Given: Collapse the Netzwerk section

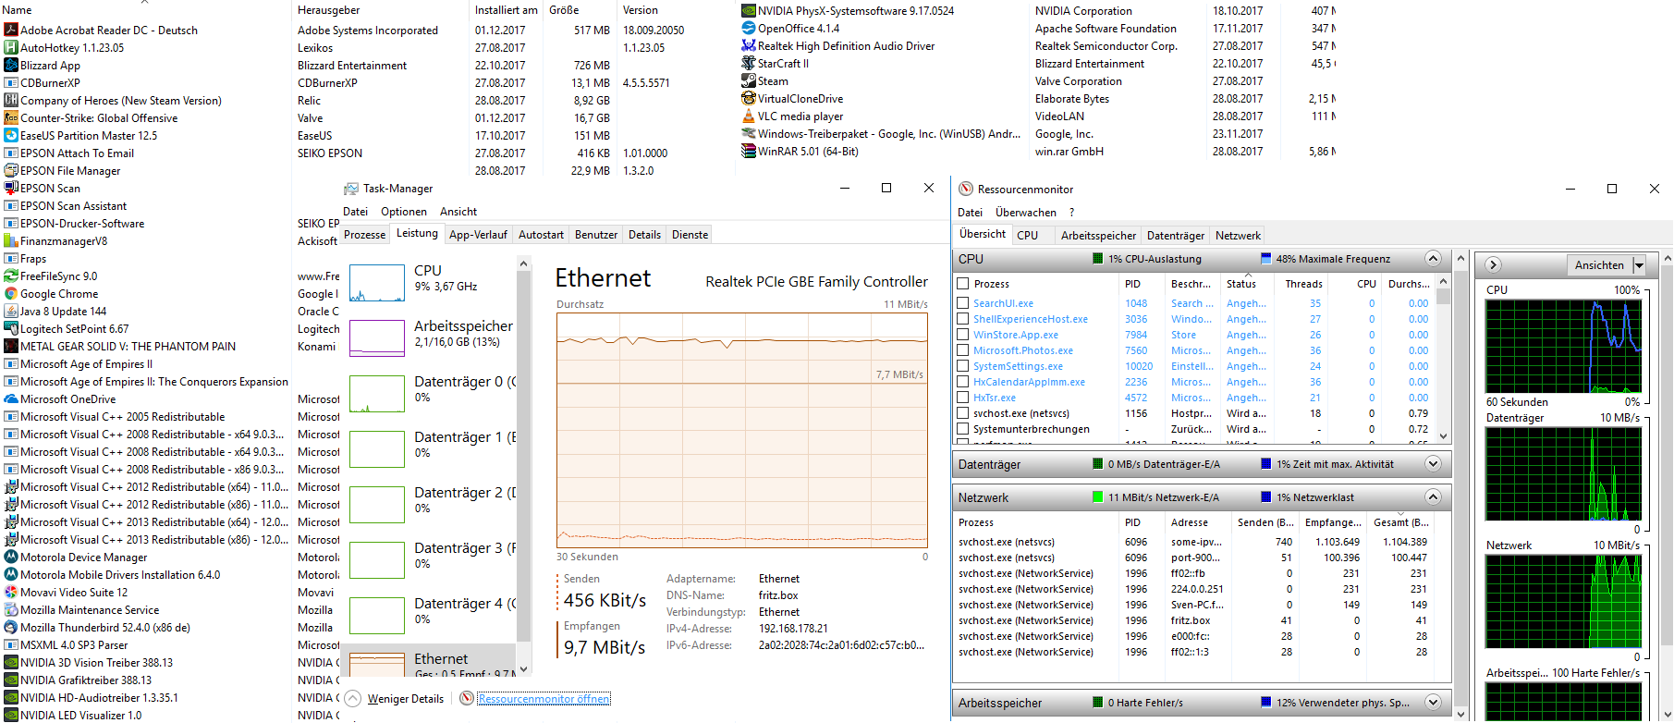Looking at the screenshot, I should pos(1433,497).
